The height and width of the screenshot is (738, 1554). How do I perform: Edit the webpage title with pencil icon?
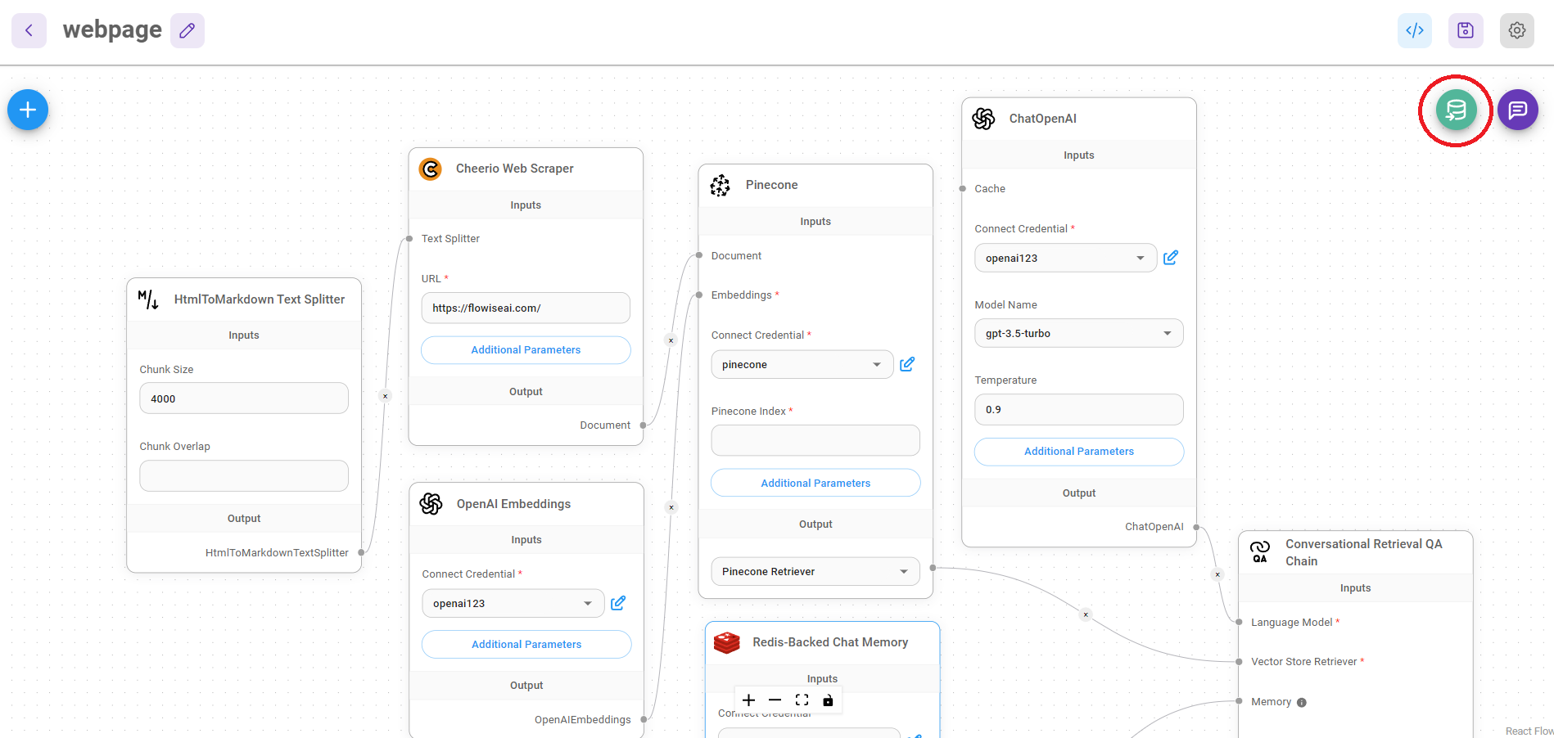pos(187,30)
